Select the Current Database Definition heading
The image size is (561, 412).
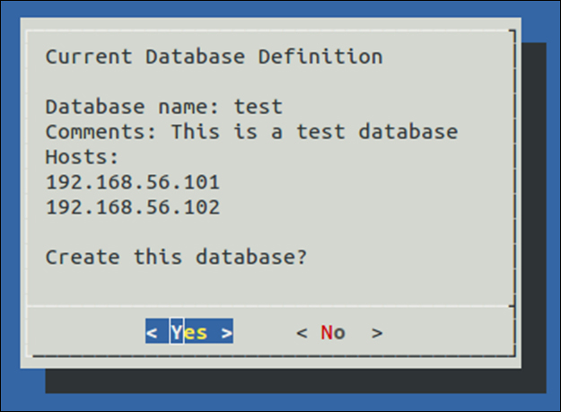pyautogui.click(x=214, y=57)
